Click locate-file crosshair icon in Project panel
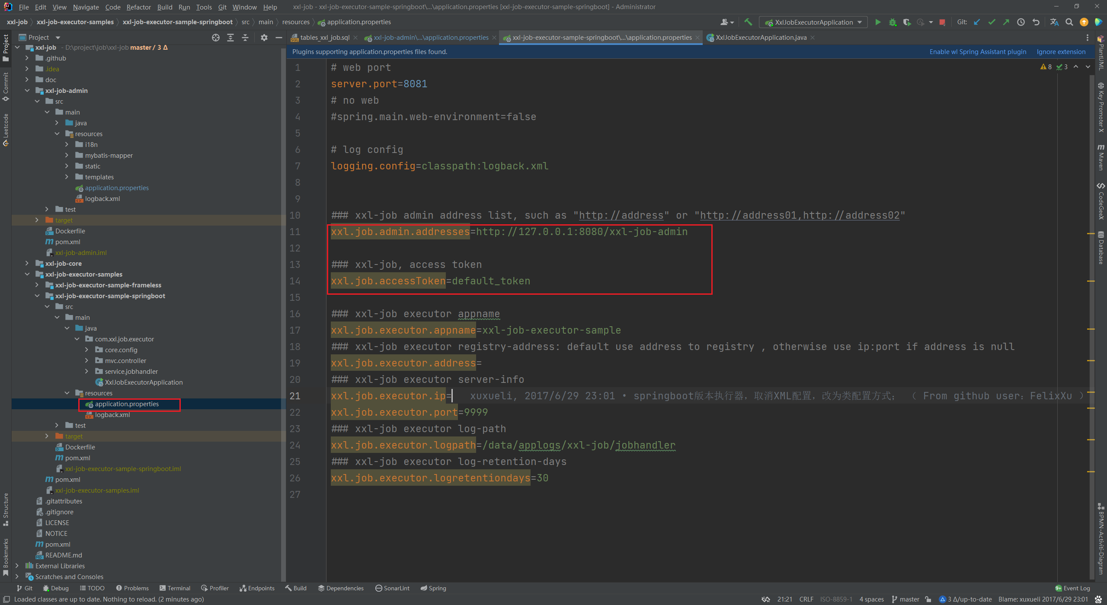Viewport: 1107px width, 605px height. point(215,38)
